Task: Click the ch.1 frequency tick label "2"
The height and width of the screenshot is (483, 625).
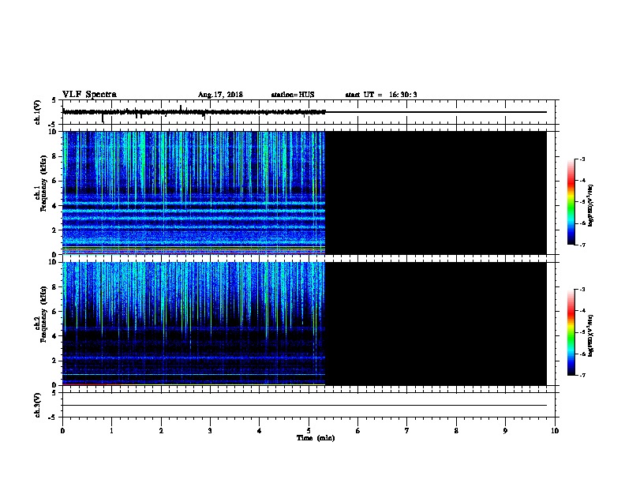Action: (54, 230)
